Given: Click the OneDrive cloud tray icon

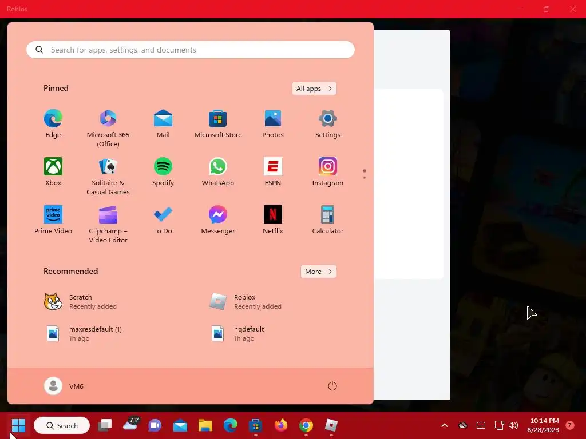Looking at the screenshot, I should (462, 425).
